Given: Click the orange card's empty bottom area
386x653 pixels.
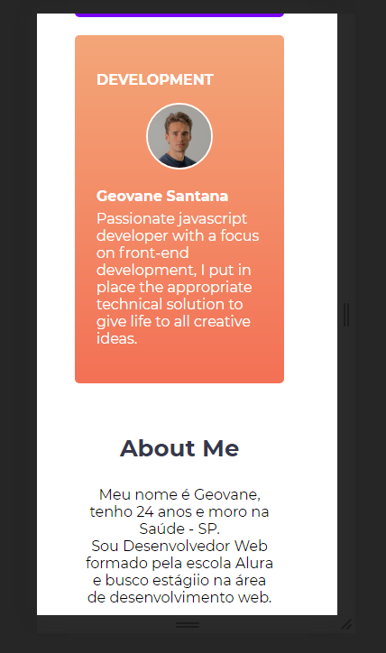Looking at the screenshot, I should [x=179, y=364].
